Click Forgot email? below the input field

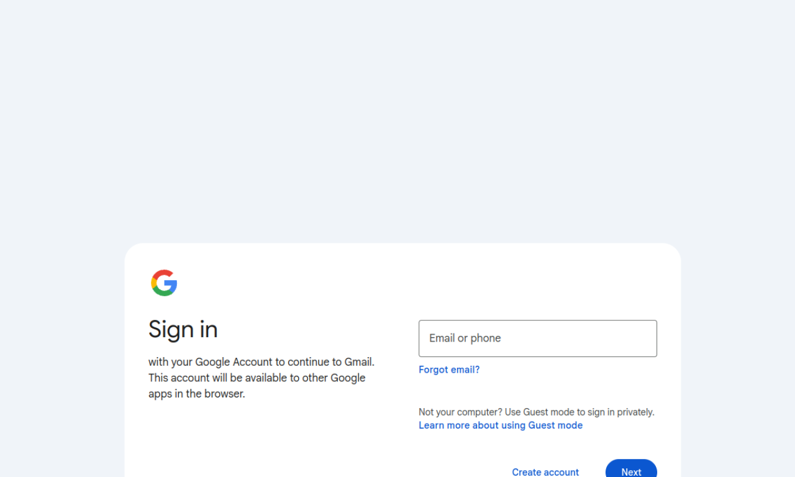(449, 370)
